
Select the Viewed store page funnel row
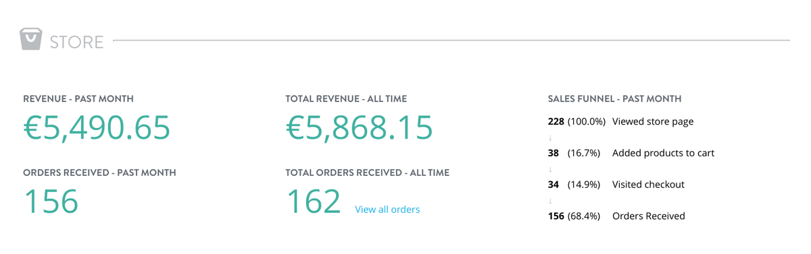point(620,121)
